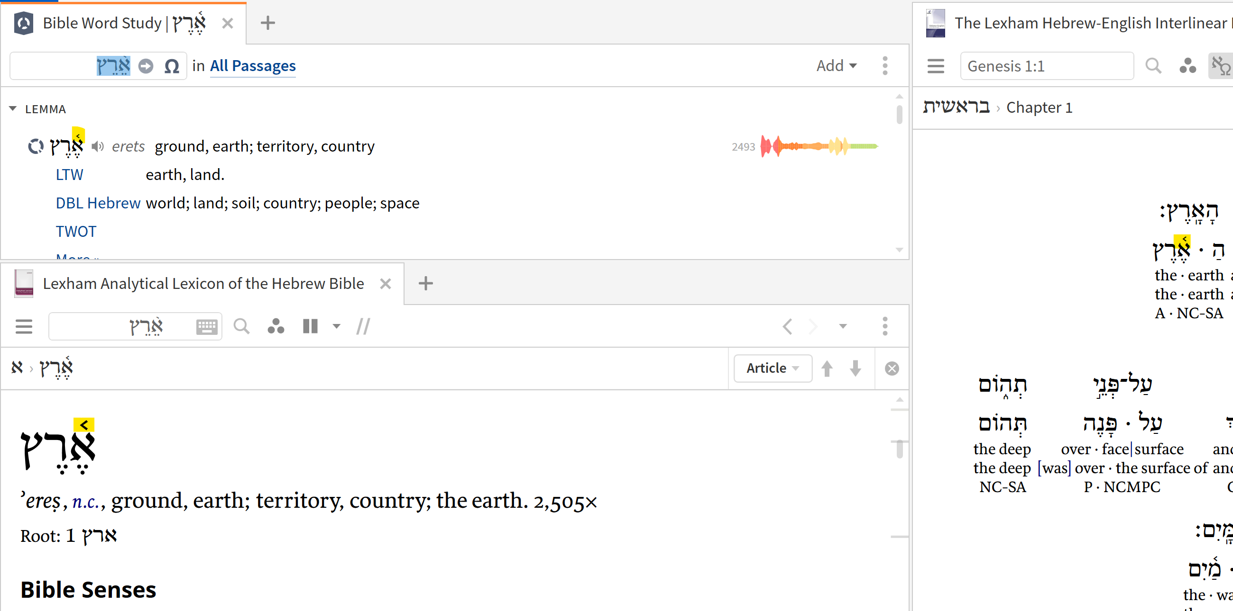Click the Chapter 1 breadcrumb
1233x611 pixels.
1039,108
